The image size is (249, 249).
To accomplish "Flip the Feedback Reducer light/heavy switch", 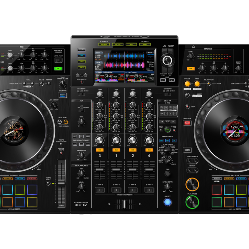I will [x=58, y=60].
